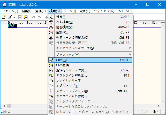Choose Grep置換... menu entry

90,65
